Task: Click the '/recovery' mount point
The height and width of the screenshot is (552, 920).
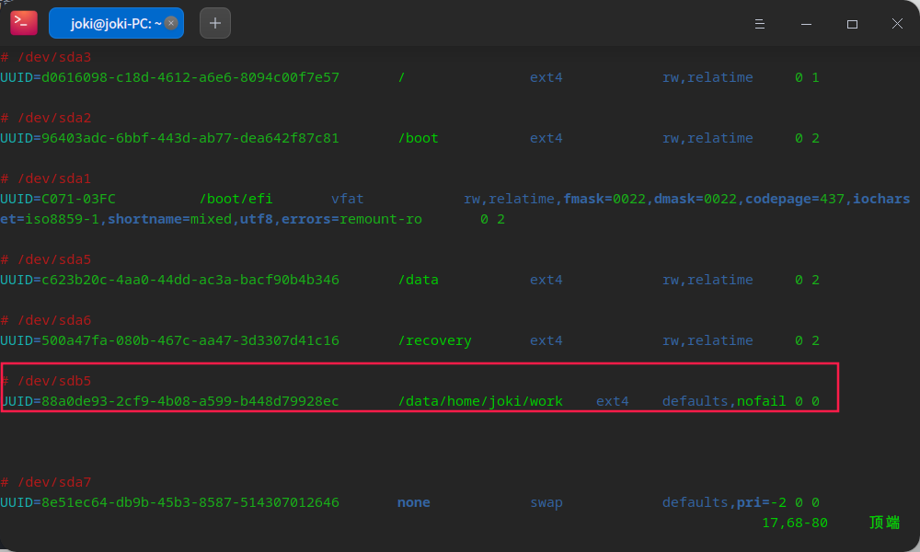Action: coord(435,340)
